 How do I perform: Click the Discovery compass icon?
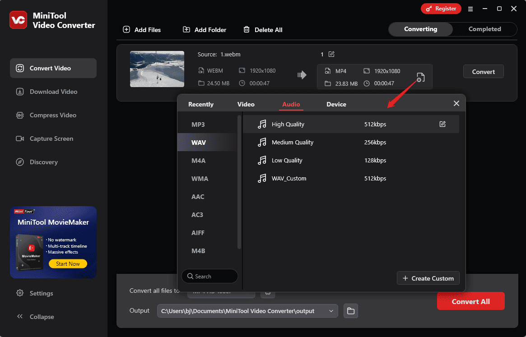click(20, 162)
